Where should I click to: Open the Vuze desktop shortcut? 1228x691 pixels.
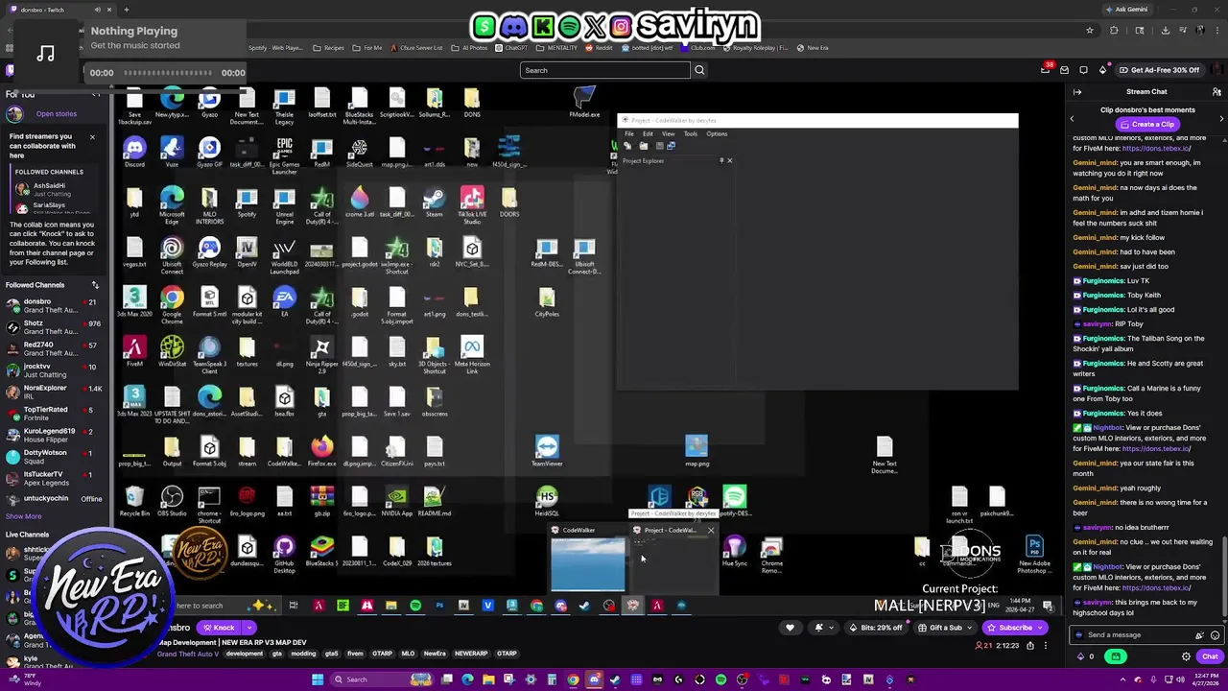(172, 152)
